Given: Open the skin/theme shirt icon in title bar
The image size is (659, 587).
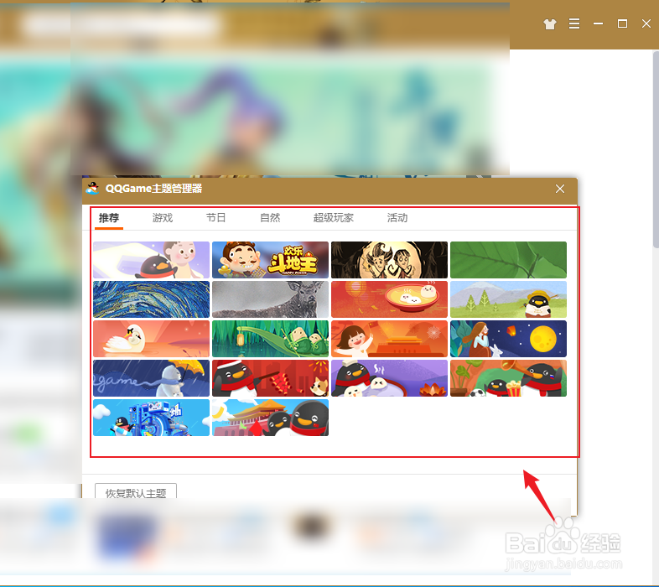Looking at the screenshot, I should [550, 24].
